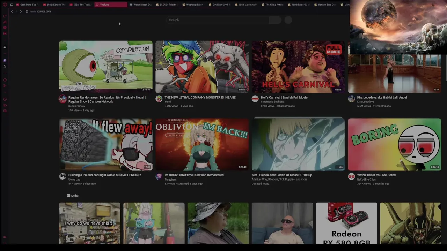Open Cinematic Euphoria channel avatar
The height and width of the screenshot is (251, 447).
(255, 99)
